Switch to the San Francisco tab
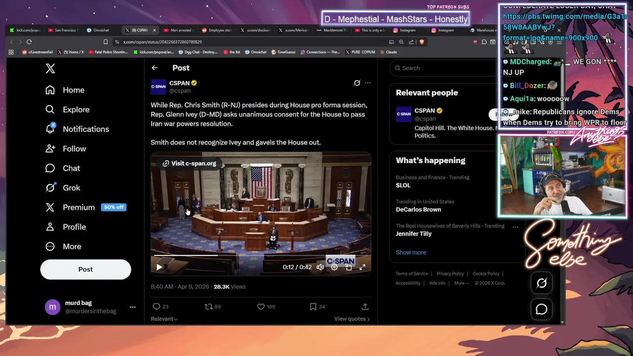This screenshot has width=633, height=356. [x=63, y=30]
